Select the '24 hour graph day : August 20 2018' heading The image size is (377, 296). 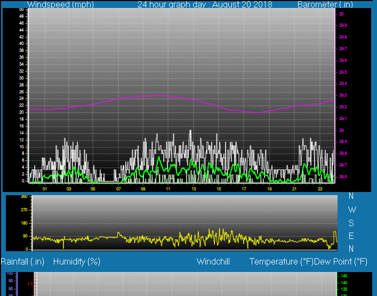(205, 4)
